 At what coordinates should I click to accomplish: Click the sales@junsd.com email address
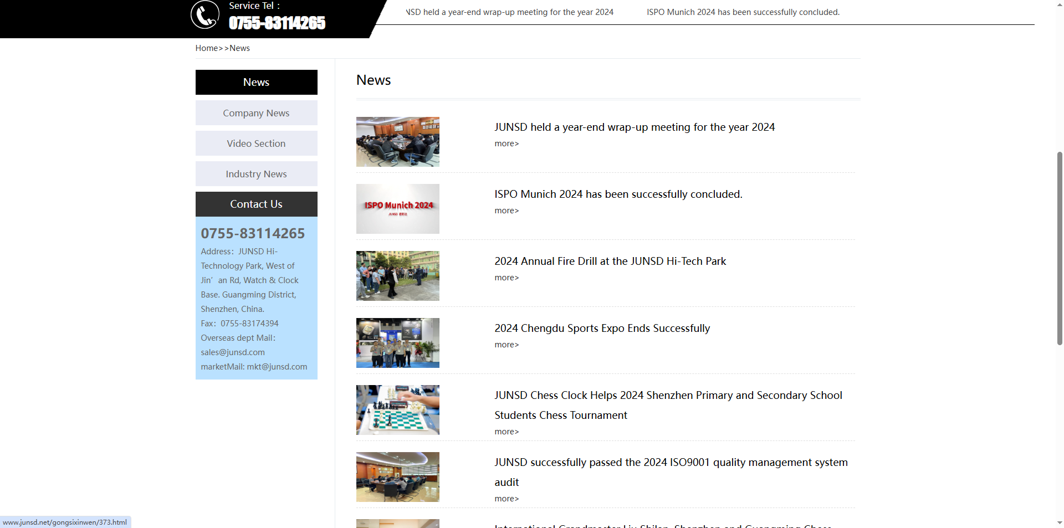233,352
